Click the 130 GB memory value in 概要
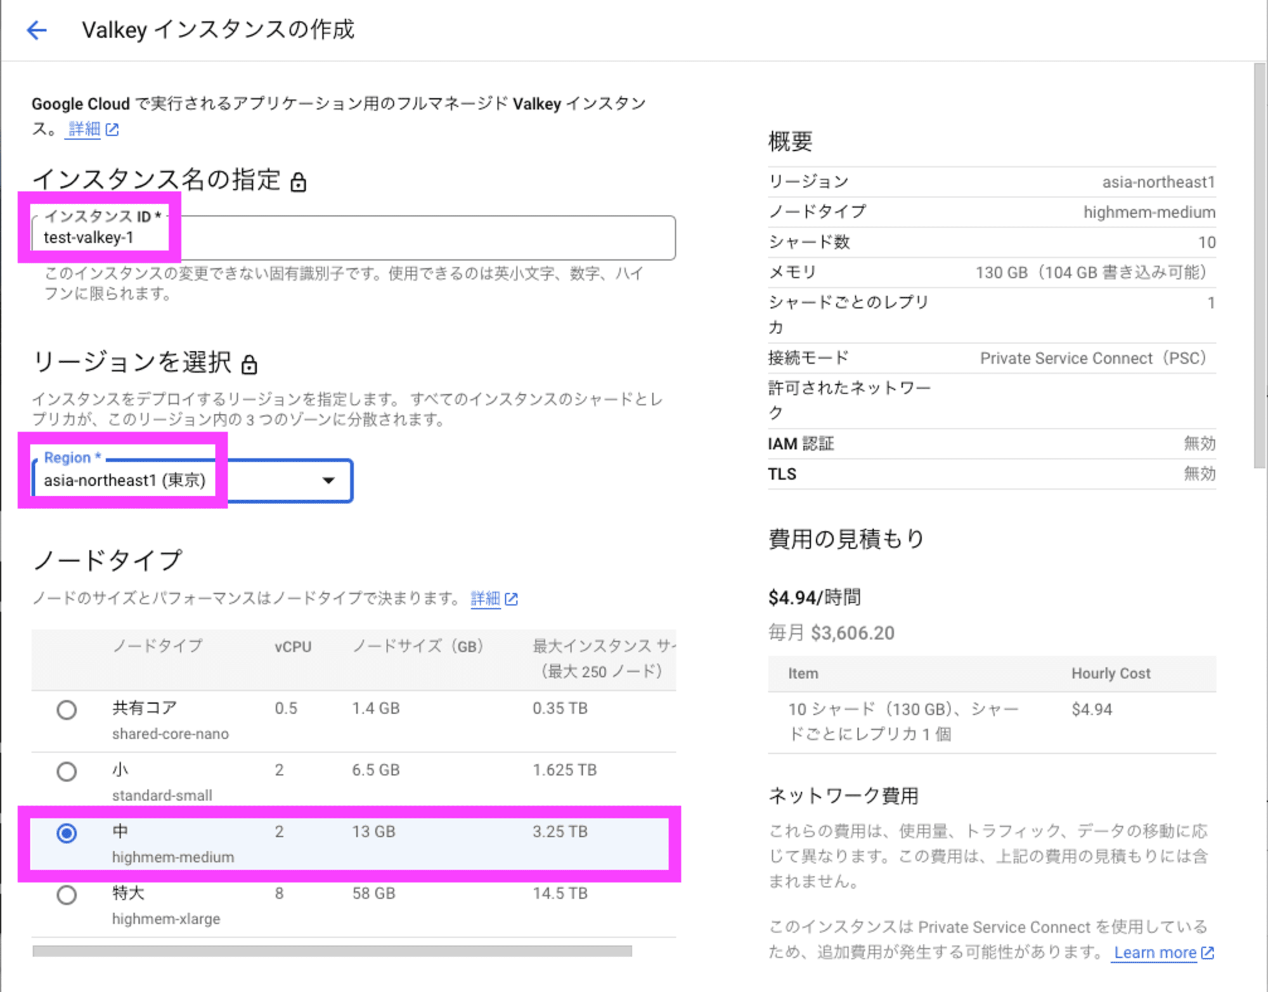The height and width of the screenshot is (992, 1268). (x=1090, y=273)
